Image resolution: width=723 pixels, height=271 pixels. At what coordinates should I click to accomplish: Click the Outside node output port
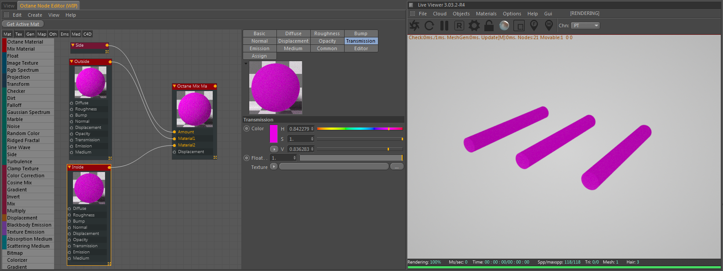click(x=110, y=62)
